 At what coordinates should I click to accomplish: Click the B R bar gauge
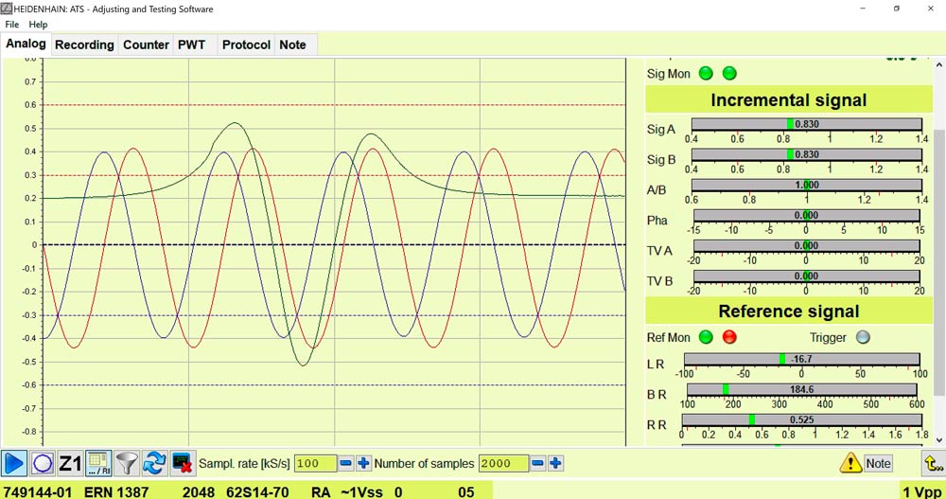coord(802,390)
